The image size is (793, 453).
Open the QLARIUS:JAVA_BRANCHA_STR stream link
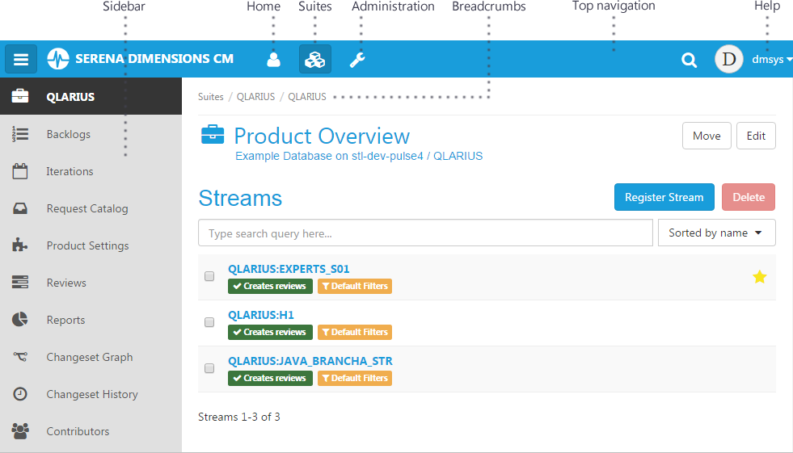[310, 361]
